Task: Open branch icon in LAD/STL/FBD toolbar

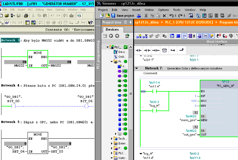Action: click(71, 23)
